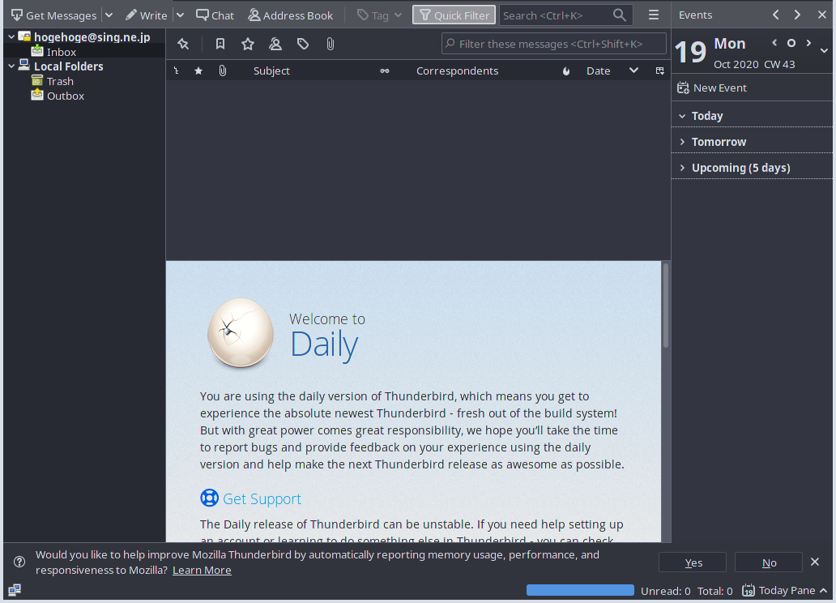
Task: Click Yes on the telemetry prompt
Action: click(693, 562)
